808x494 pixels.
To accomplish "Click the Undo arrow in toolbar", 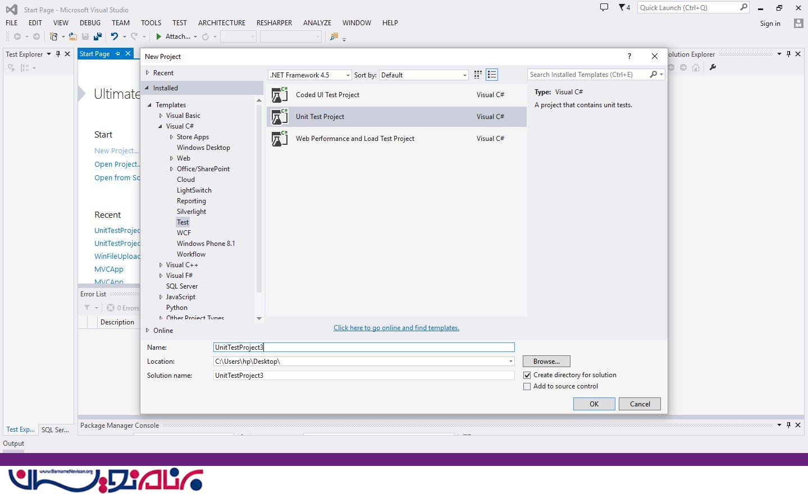I will pyautogui.click(x=115, y=36).
